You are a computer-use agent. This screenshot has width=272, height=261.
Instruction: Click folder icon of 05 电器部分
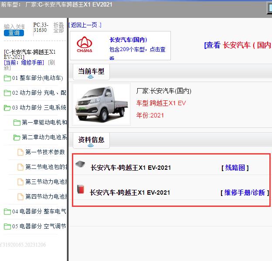pyautogui.click(x=7, y=227)
